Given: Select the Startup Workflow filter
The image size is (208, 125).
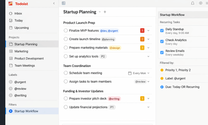Looking at the screenshot, I should [x=32, y=111].
